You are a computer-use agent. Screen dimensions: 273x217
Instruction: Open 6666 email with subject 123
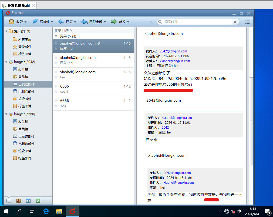[x=93, y=103]
